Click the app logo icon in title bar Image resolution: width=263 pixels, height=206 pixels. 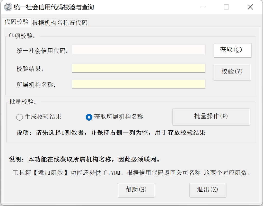8,7
